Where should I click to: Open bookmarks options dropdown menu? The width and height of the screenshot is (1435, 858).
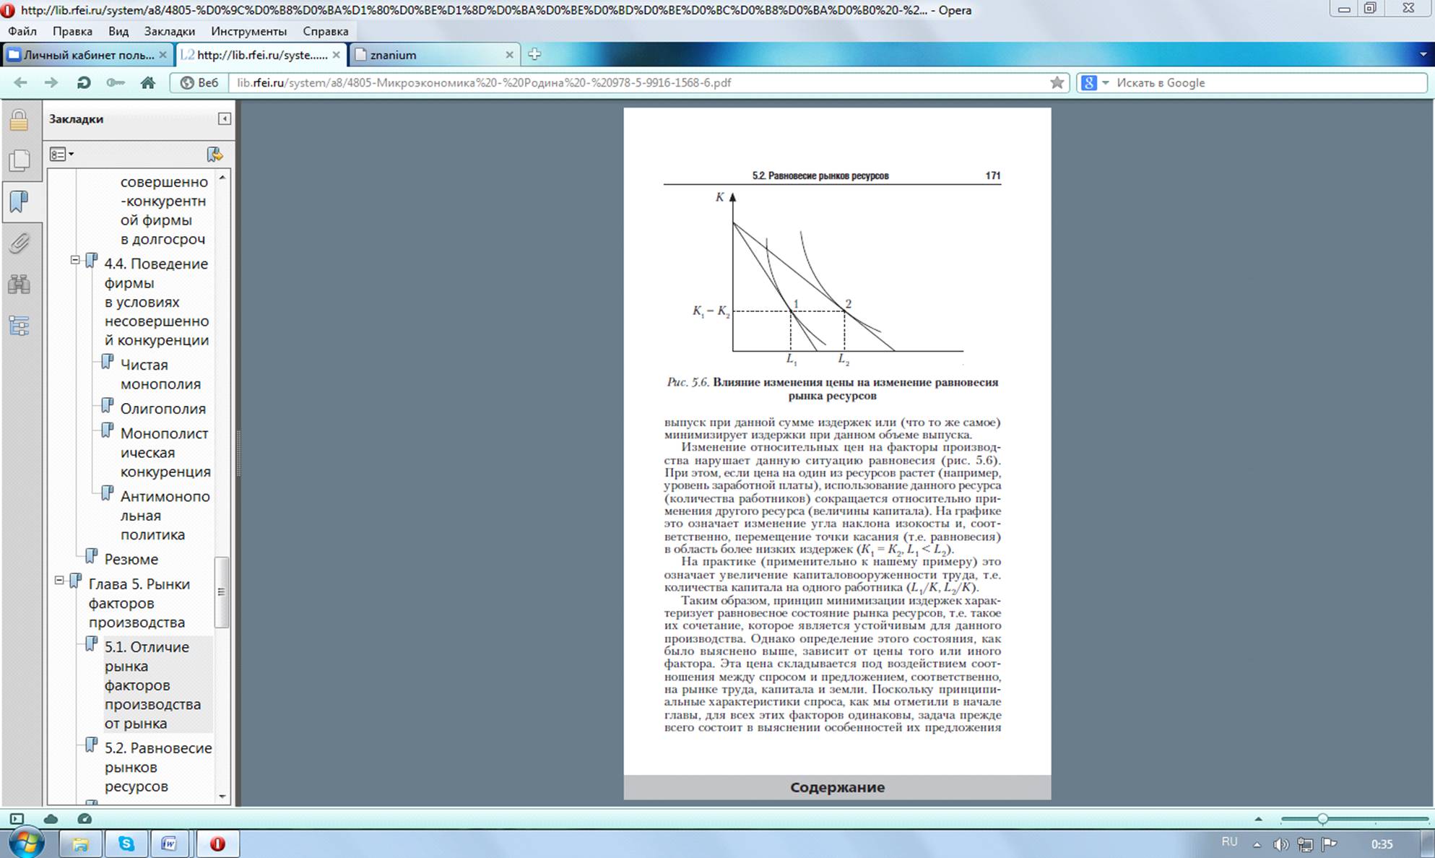(62, 154)
